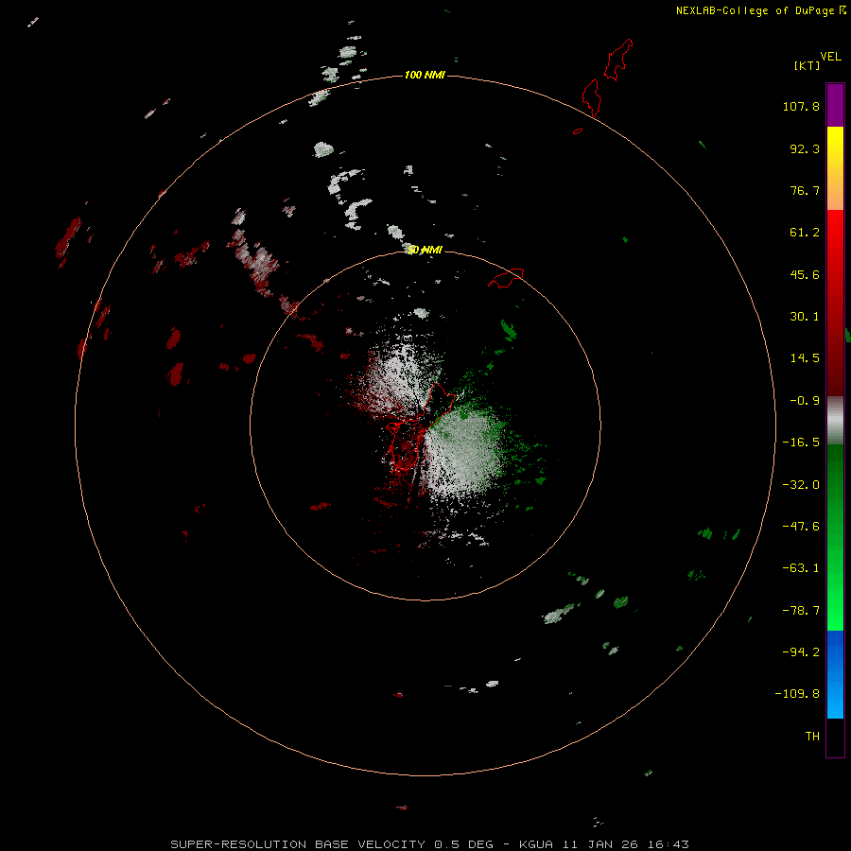
Task: Click the [KT] units label
Action: [807, 65]
